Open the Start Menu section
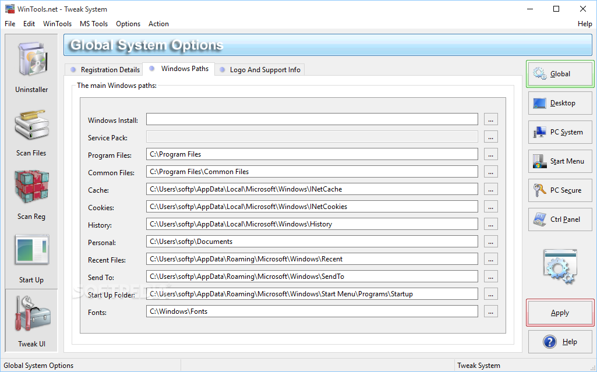The width and height of the screenshot is (597, 372). [560, 161]
